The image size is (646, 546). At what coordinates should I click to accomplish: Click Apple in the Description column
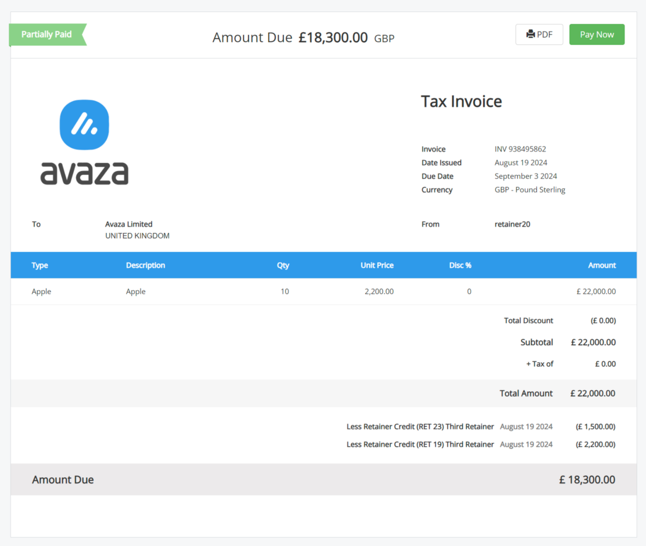pyautogui.click(x=136, y=292)
